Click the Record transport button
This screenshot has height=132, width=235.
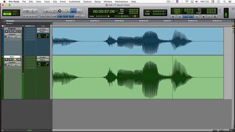(x=215, y=16)
